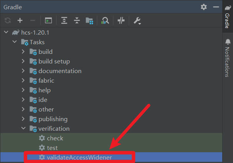Expand the other task group
The height and width of the screenshot is (163, 233).
click(23, 109)
